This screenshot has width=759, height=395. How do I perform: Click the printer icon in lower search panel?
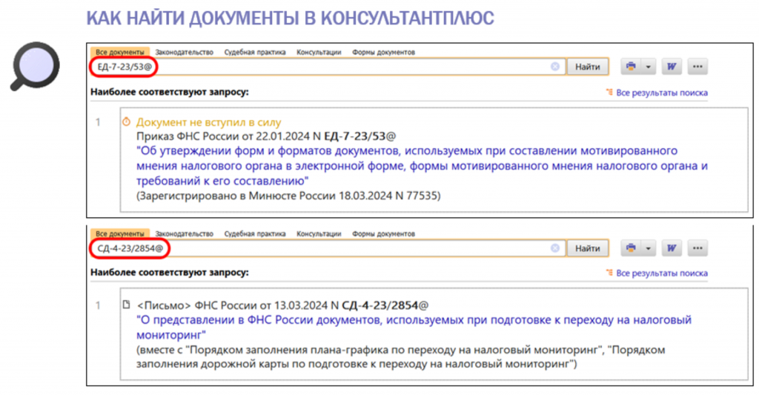point(631,248)
